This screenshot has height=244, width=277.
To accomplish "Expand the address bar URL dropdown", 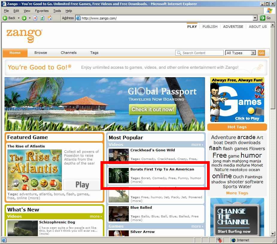I will click(x=255, y=18).
